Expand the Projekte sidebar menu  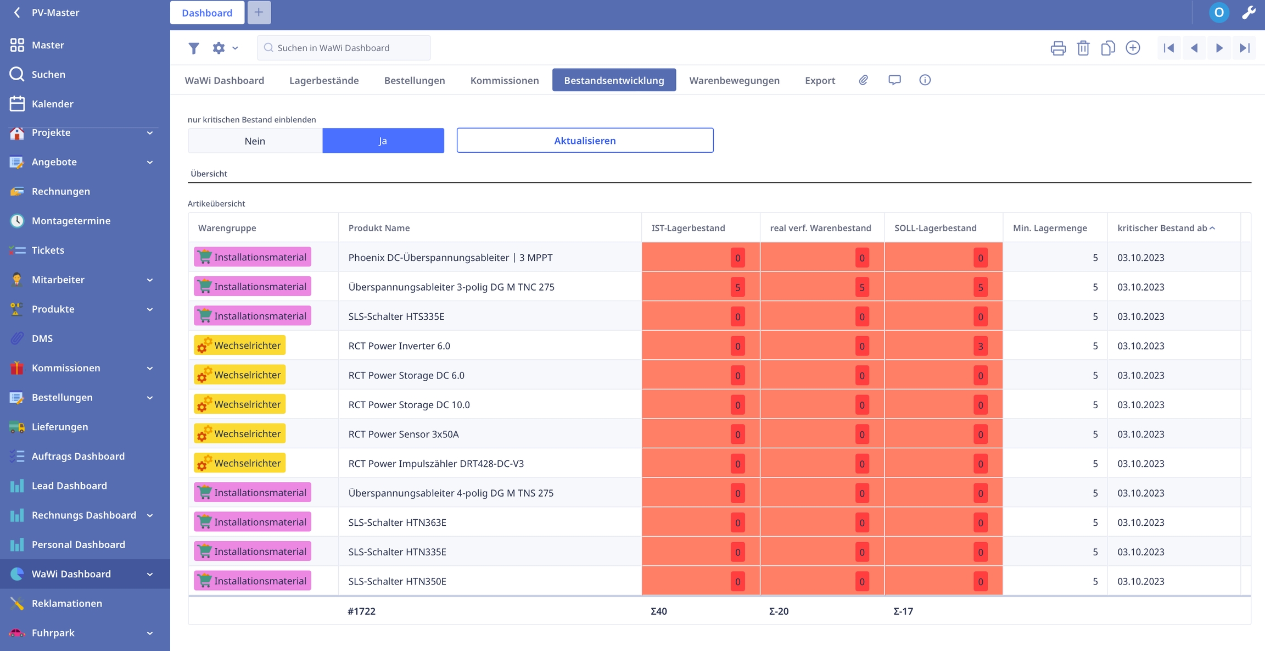[x=149, y=132]
